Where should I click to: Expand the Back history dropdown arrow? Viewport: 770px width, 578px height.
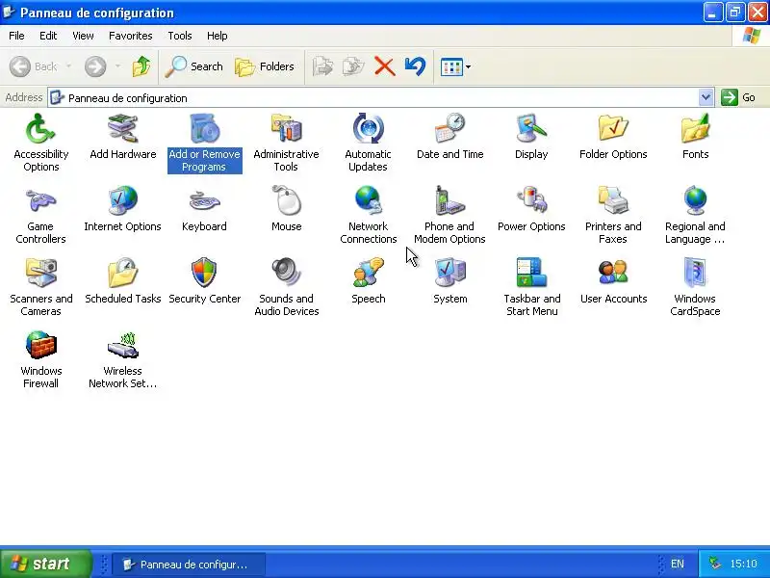pos(68,66)
